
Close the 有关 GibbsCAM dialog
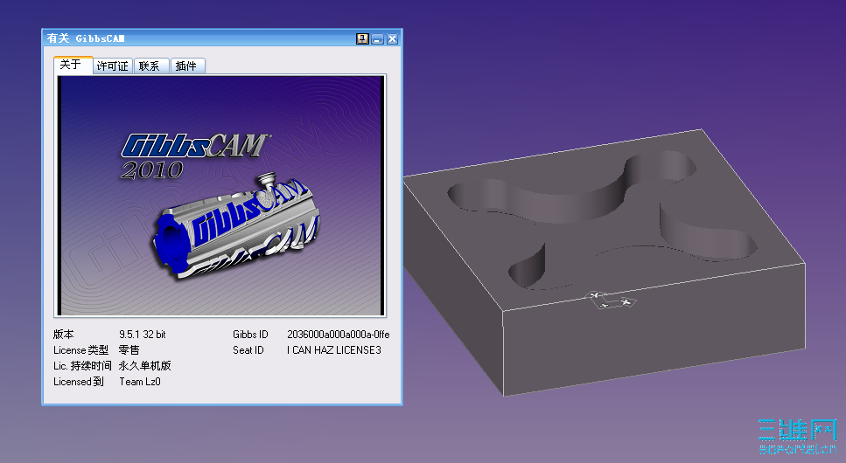pyautogui.click(x=392, y=38)
